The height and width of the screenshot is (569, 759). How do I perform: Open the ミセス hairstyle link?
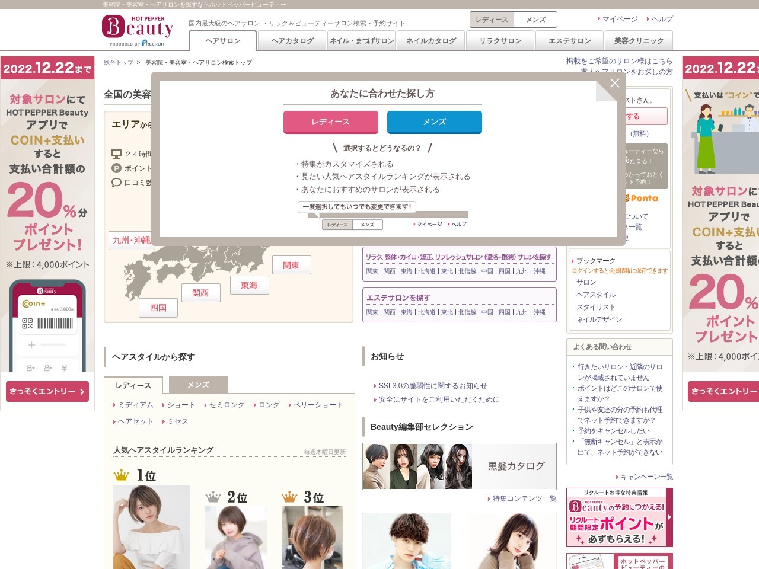pos(178,421)
